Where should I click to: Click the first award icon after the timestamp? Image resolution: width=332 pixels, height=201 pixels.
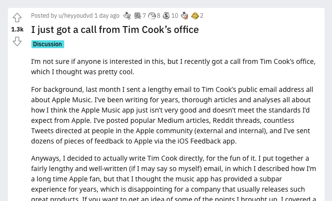click(x=127, y=16)
